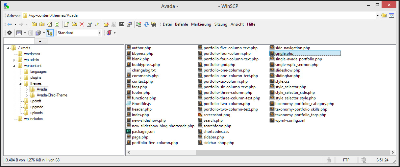Open the forward history dropdown arrow
The image size is (400, 167).
tap(27, 24)
